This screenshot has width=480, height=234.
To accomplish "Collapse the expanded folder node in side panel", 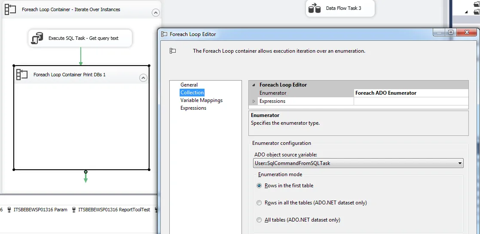I will (x=466, y=12).
